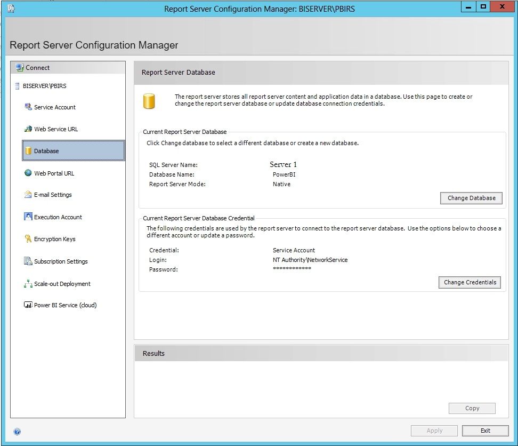Click the 'SQL Server Name:' label

click(173, 165)
